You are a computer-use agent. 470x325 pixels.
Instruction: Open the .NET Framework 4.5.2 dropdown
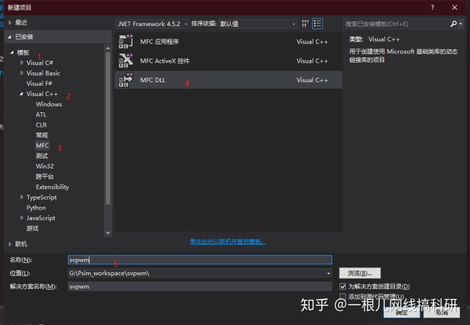152,24
